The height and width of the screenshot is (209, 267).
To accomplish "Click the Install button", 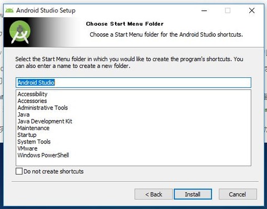I will [192, 194].
